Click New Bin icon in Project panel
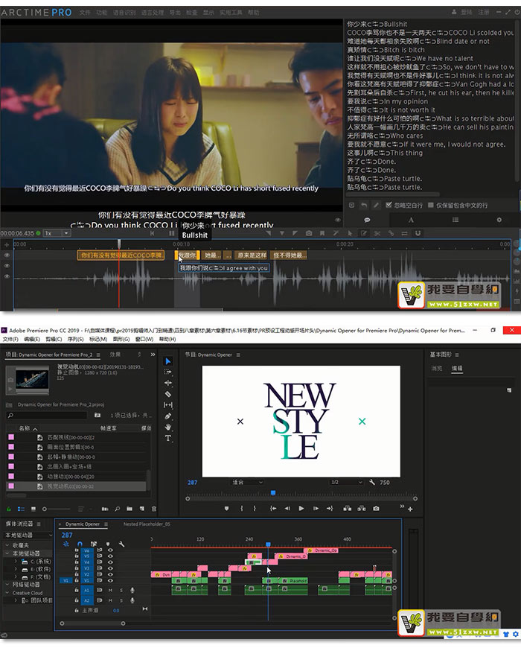The width and height of the screenshot is (521, 648). [130, 509]
